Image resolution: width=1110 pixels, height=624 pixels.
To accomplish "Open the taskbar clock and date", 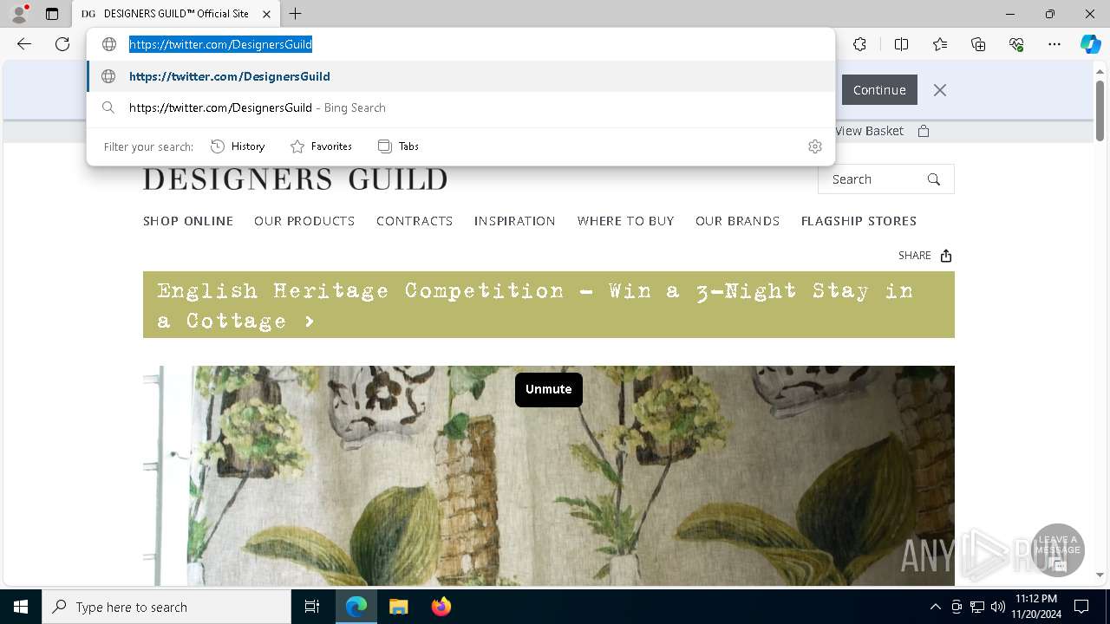I will coord(1036,607).
